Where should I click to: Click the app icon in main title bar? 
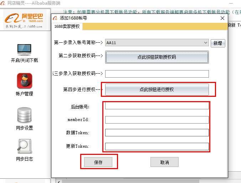tap(3, 3)
